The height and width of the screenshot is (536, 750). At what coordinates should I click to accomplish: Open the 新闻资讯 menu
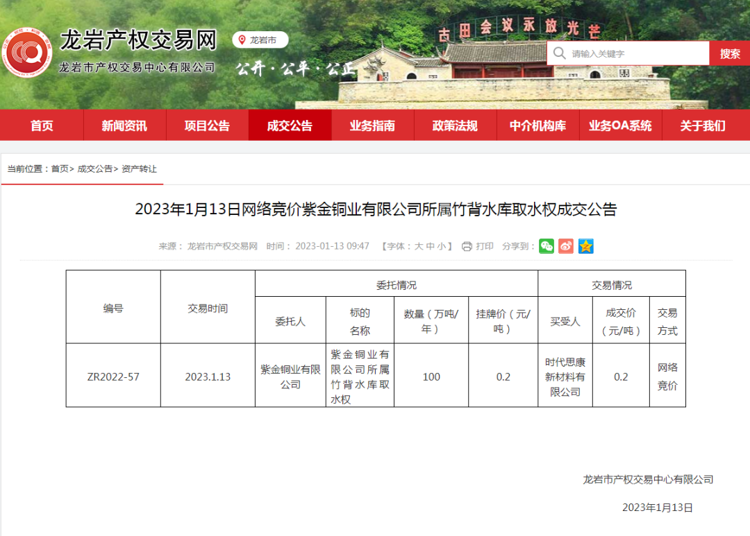(124, 126)
